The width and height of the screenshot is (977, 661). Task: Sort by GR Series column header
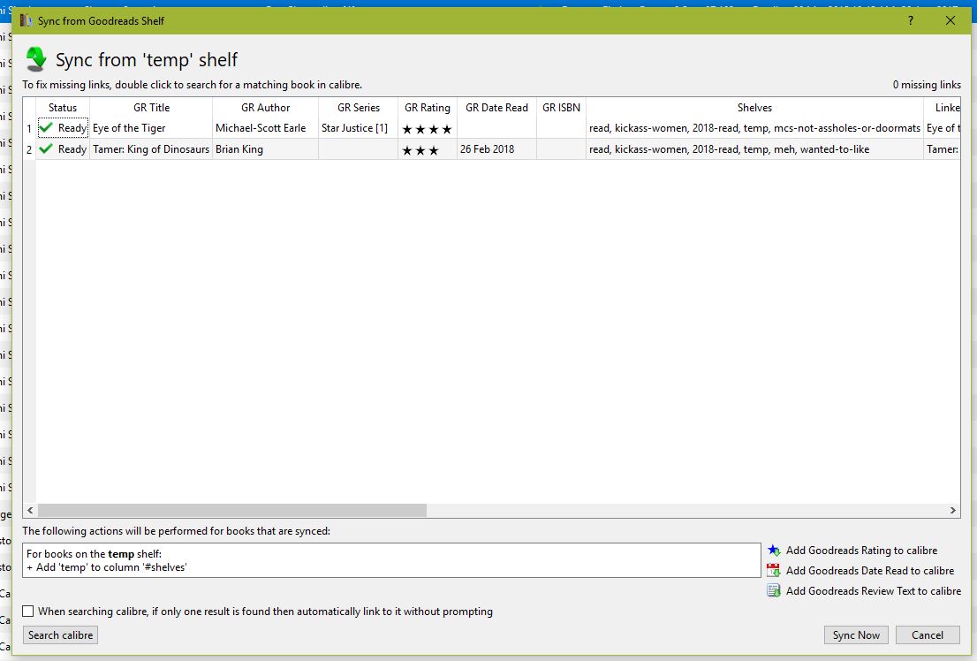pyautogui.click(x=359, y=107)
